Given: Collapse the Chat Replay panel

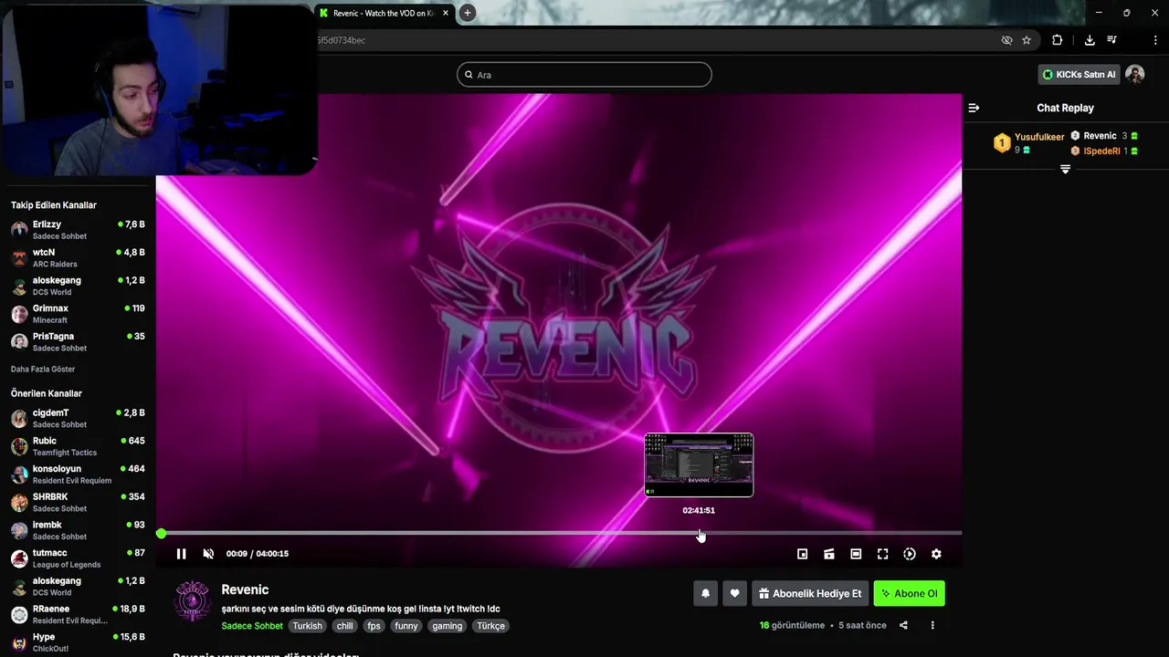Looking at the screenshot, I should (974, 108).
